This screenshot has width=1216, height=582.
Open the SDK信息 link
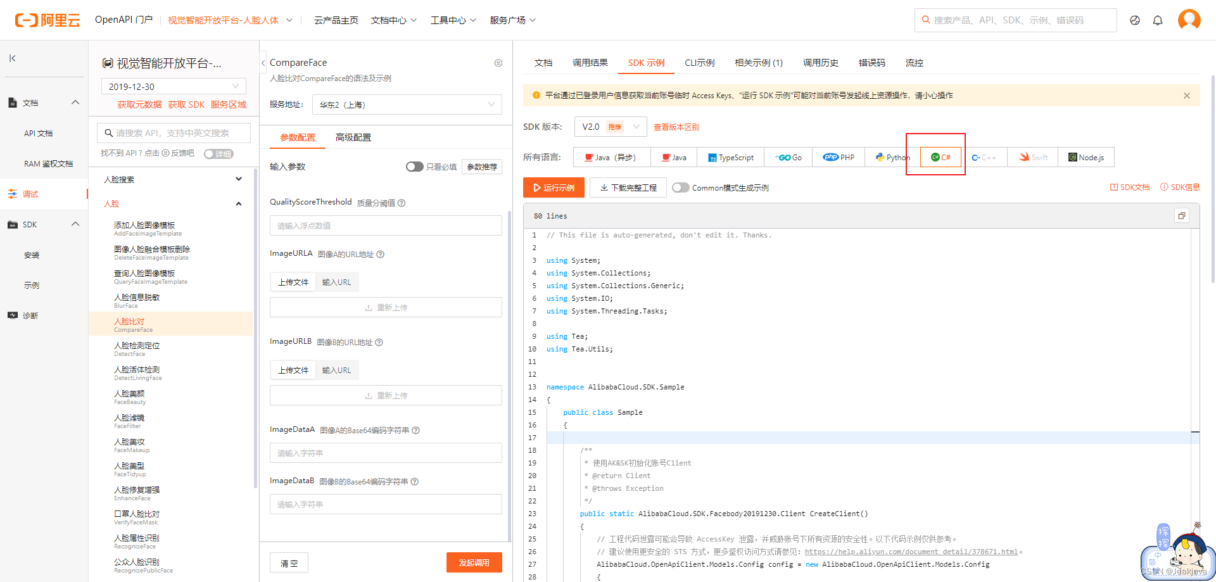(x=1180, y=187)
